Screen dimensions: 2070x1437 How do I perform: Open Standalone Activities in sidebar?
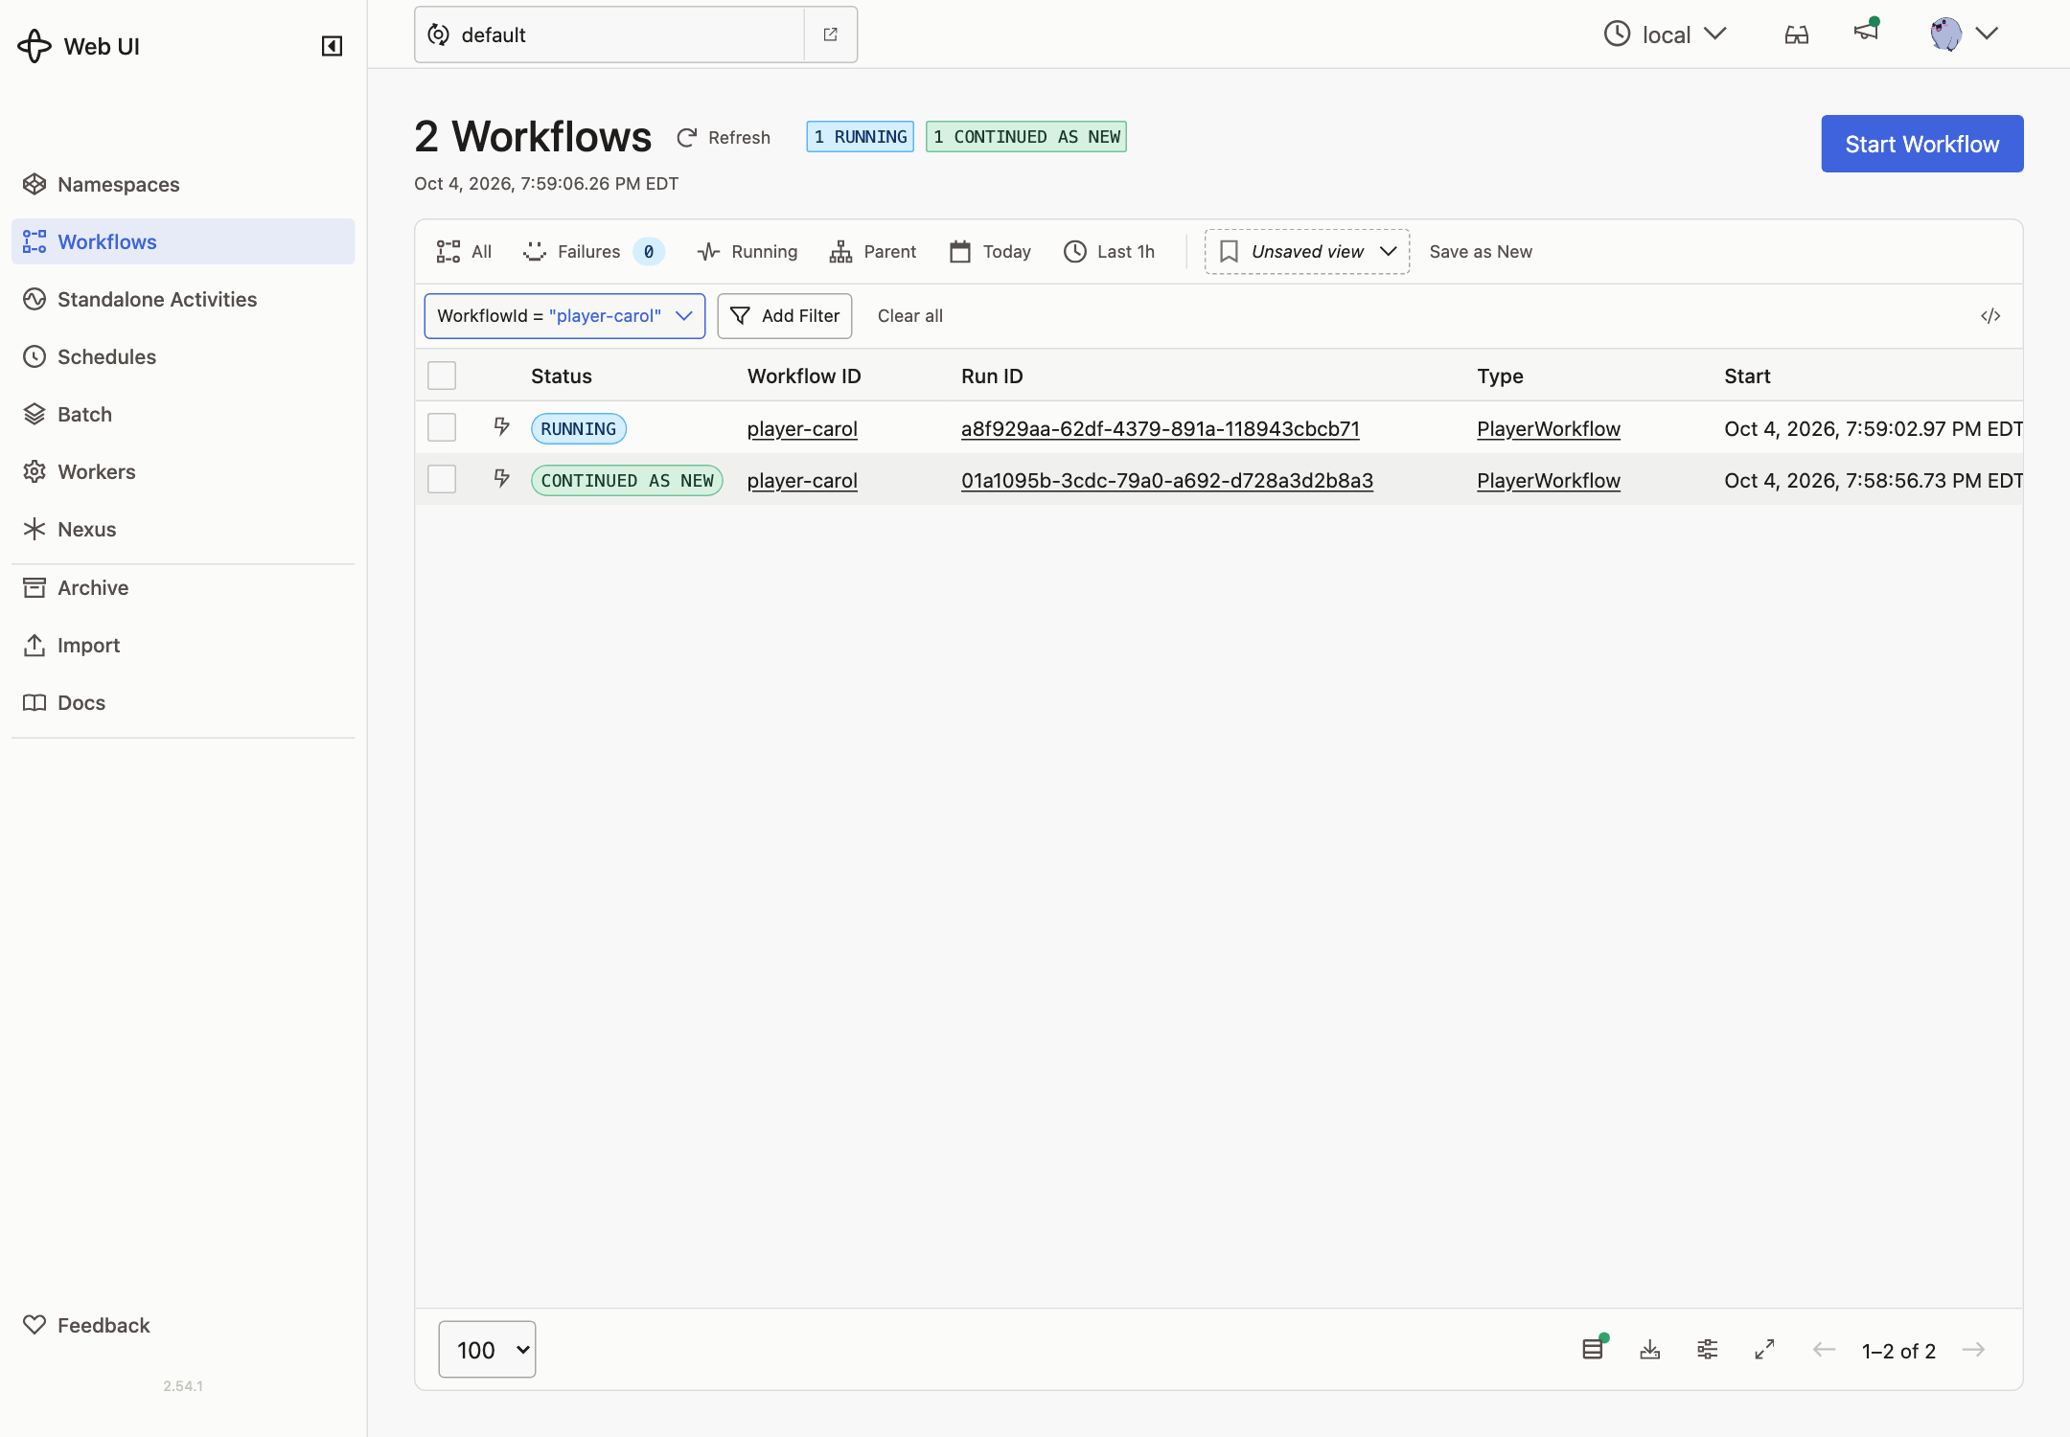click(183, 299)
